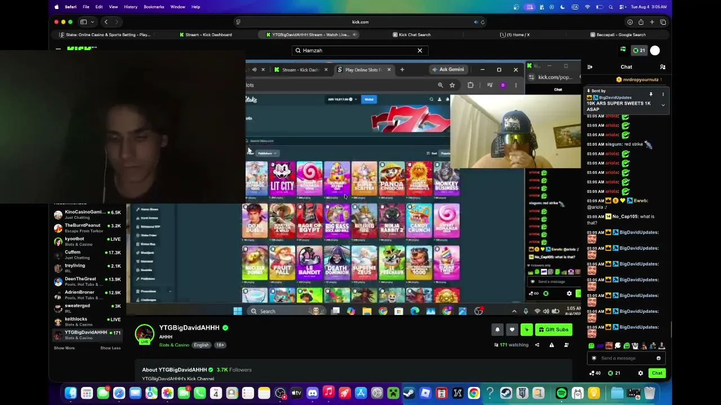Click the 18+ tag

(220, 345)
